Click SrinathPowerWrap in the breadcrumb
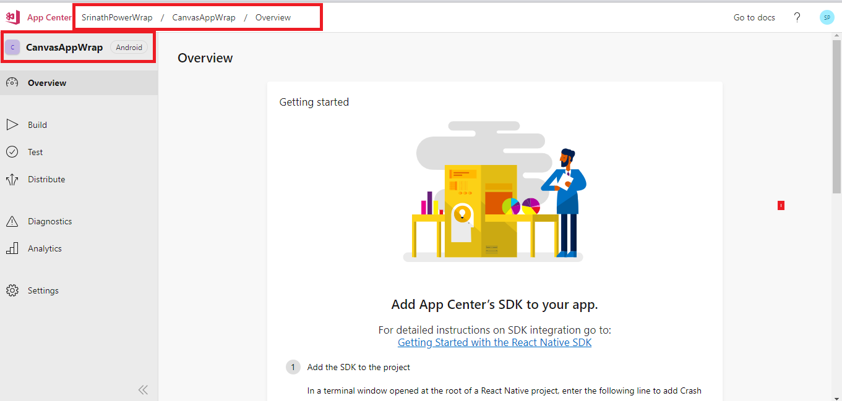 [x=117, y=17]
